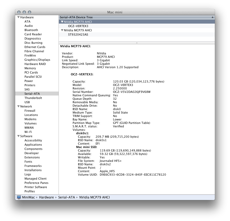Open Ethernet Cards section
Viewport: 230px width, 221px height.
(x=35, y=47)
